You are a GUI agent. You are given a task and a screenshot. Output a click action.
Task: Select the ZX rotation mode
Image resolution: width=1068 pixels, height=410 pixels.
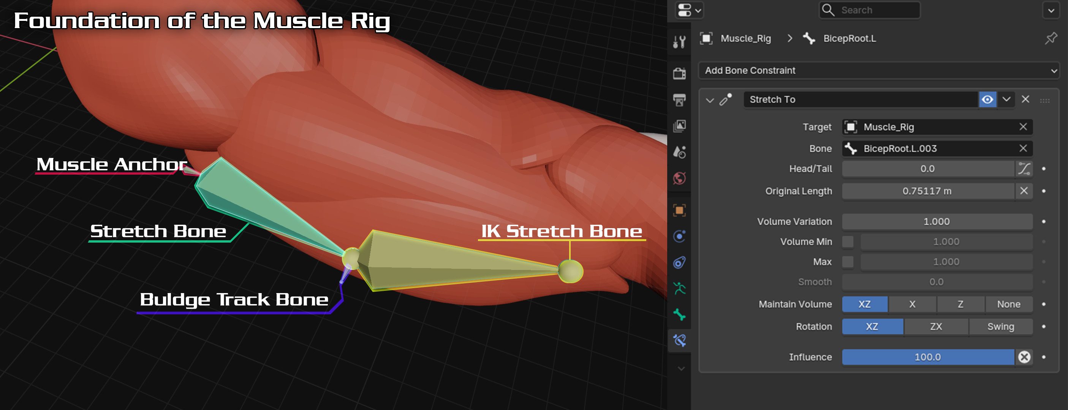[936, 327]
